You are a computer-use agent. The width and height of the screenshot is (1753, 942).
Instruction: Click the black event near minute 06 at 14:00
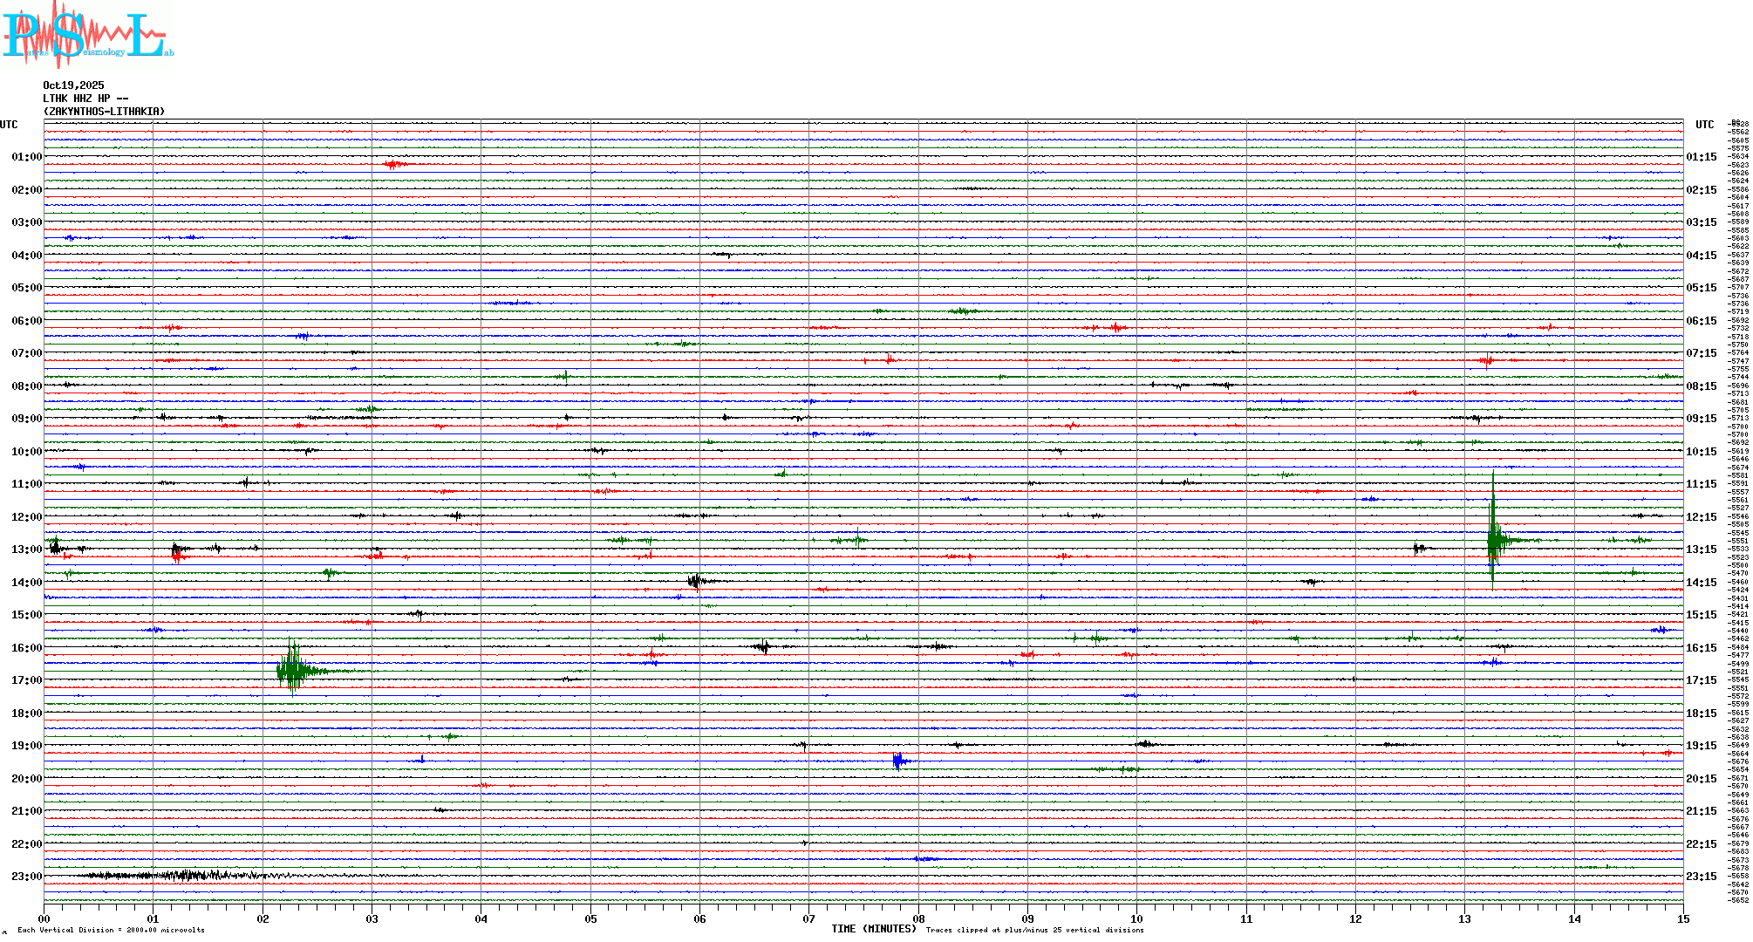pos(696,581)
